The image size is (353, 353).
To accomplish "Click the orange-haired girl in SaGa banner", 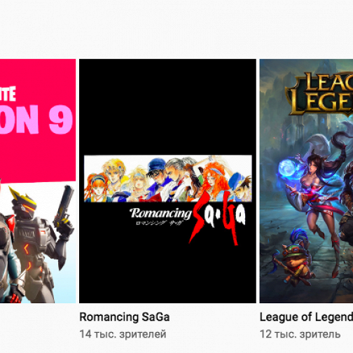I will point(98,188).
